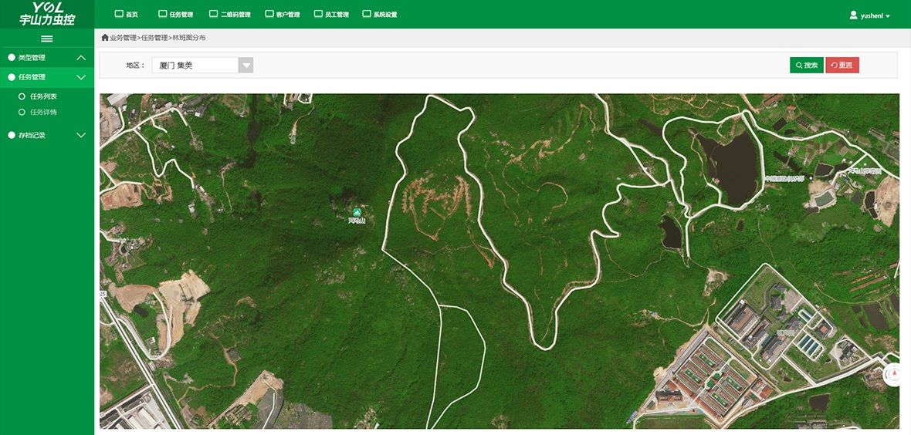The image size is (911, 435).
Task: Click the hamburger menu icon in the sidebar
Action: click(x=47, y=39)
